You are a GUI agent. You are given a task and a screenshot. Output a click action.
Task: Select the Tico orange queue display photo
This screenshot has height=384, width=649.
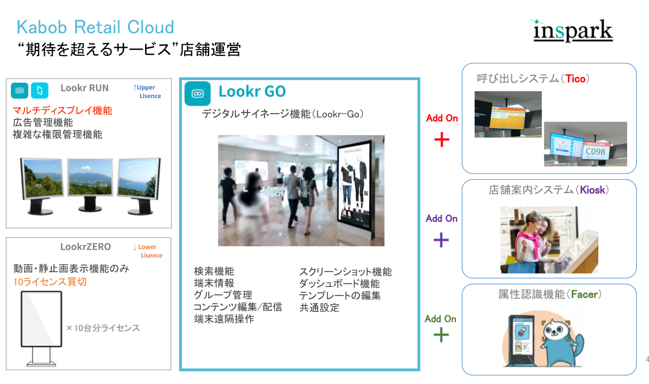508,114
